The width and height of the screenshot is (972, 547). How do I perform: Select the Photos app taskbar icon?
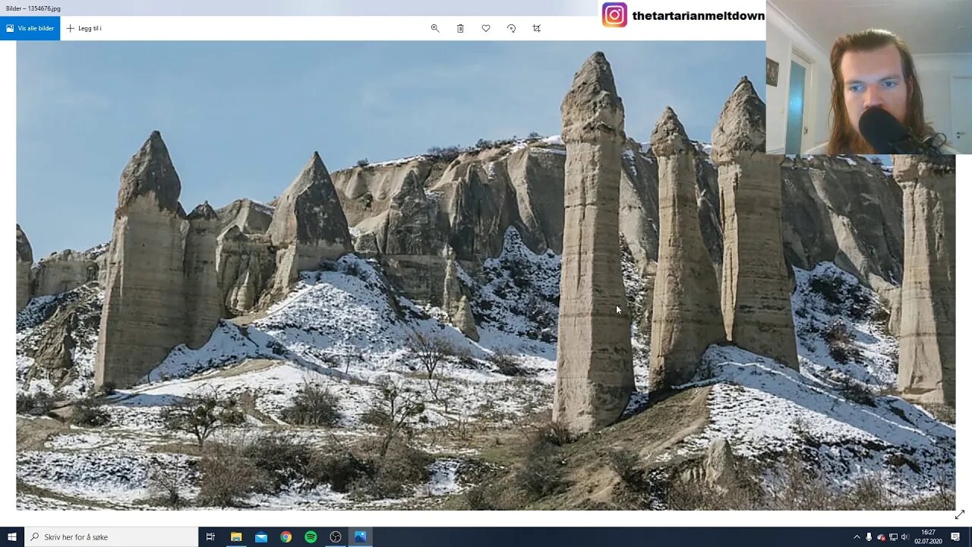coord(360,536)
